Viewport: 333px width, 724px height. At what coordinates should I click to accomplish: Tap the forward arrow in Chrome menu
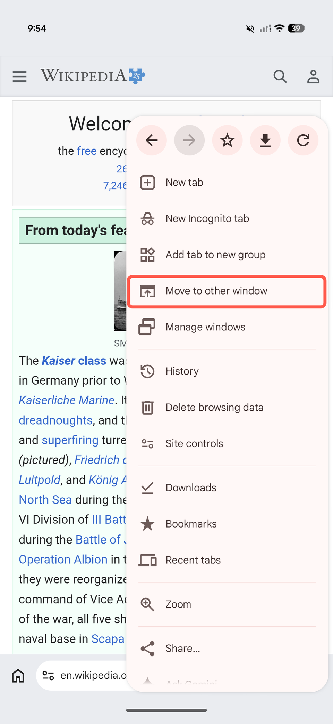(x=189, y=140)
